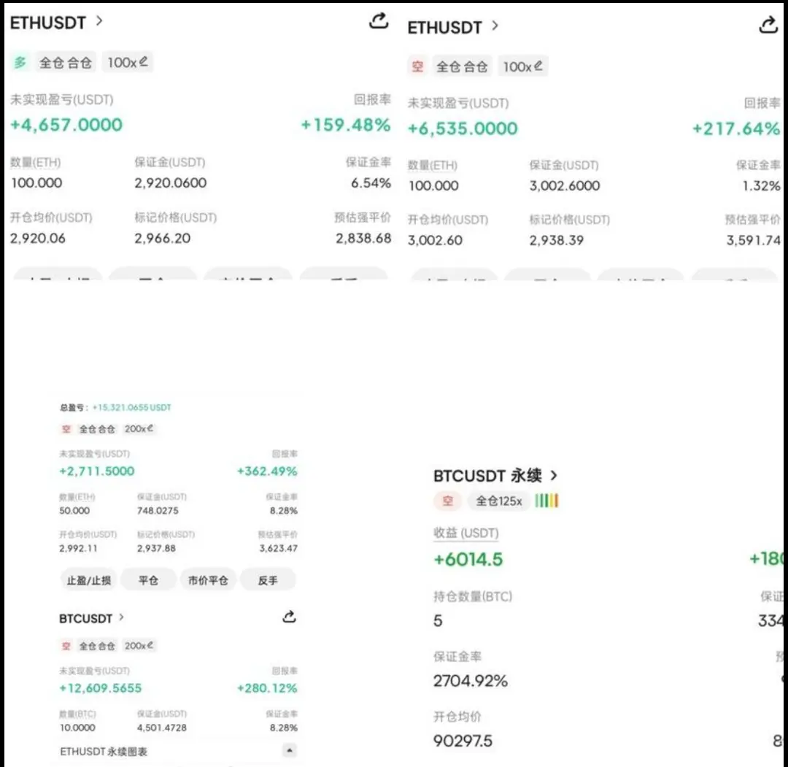Tap share icon next to BTCUSDT position
788x767 pixels.
pyautogui.click(x=289, y=617)
